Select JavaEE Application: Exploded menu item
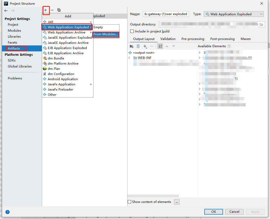 point(67,38)
